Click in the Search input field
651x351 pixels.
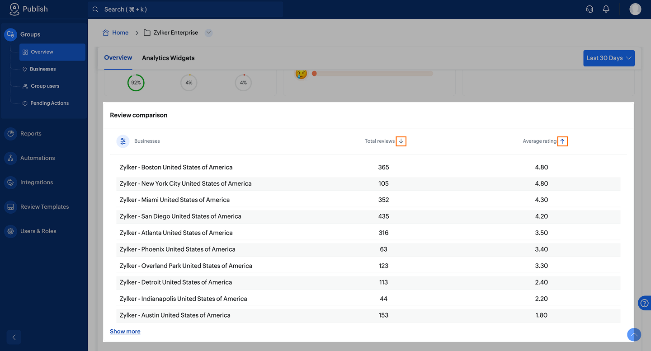coord(185,9)
